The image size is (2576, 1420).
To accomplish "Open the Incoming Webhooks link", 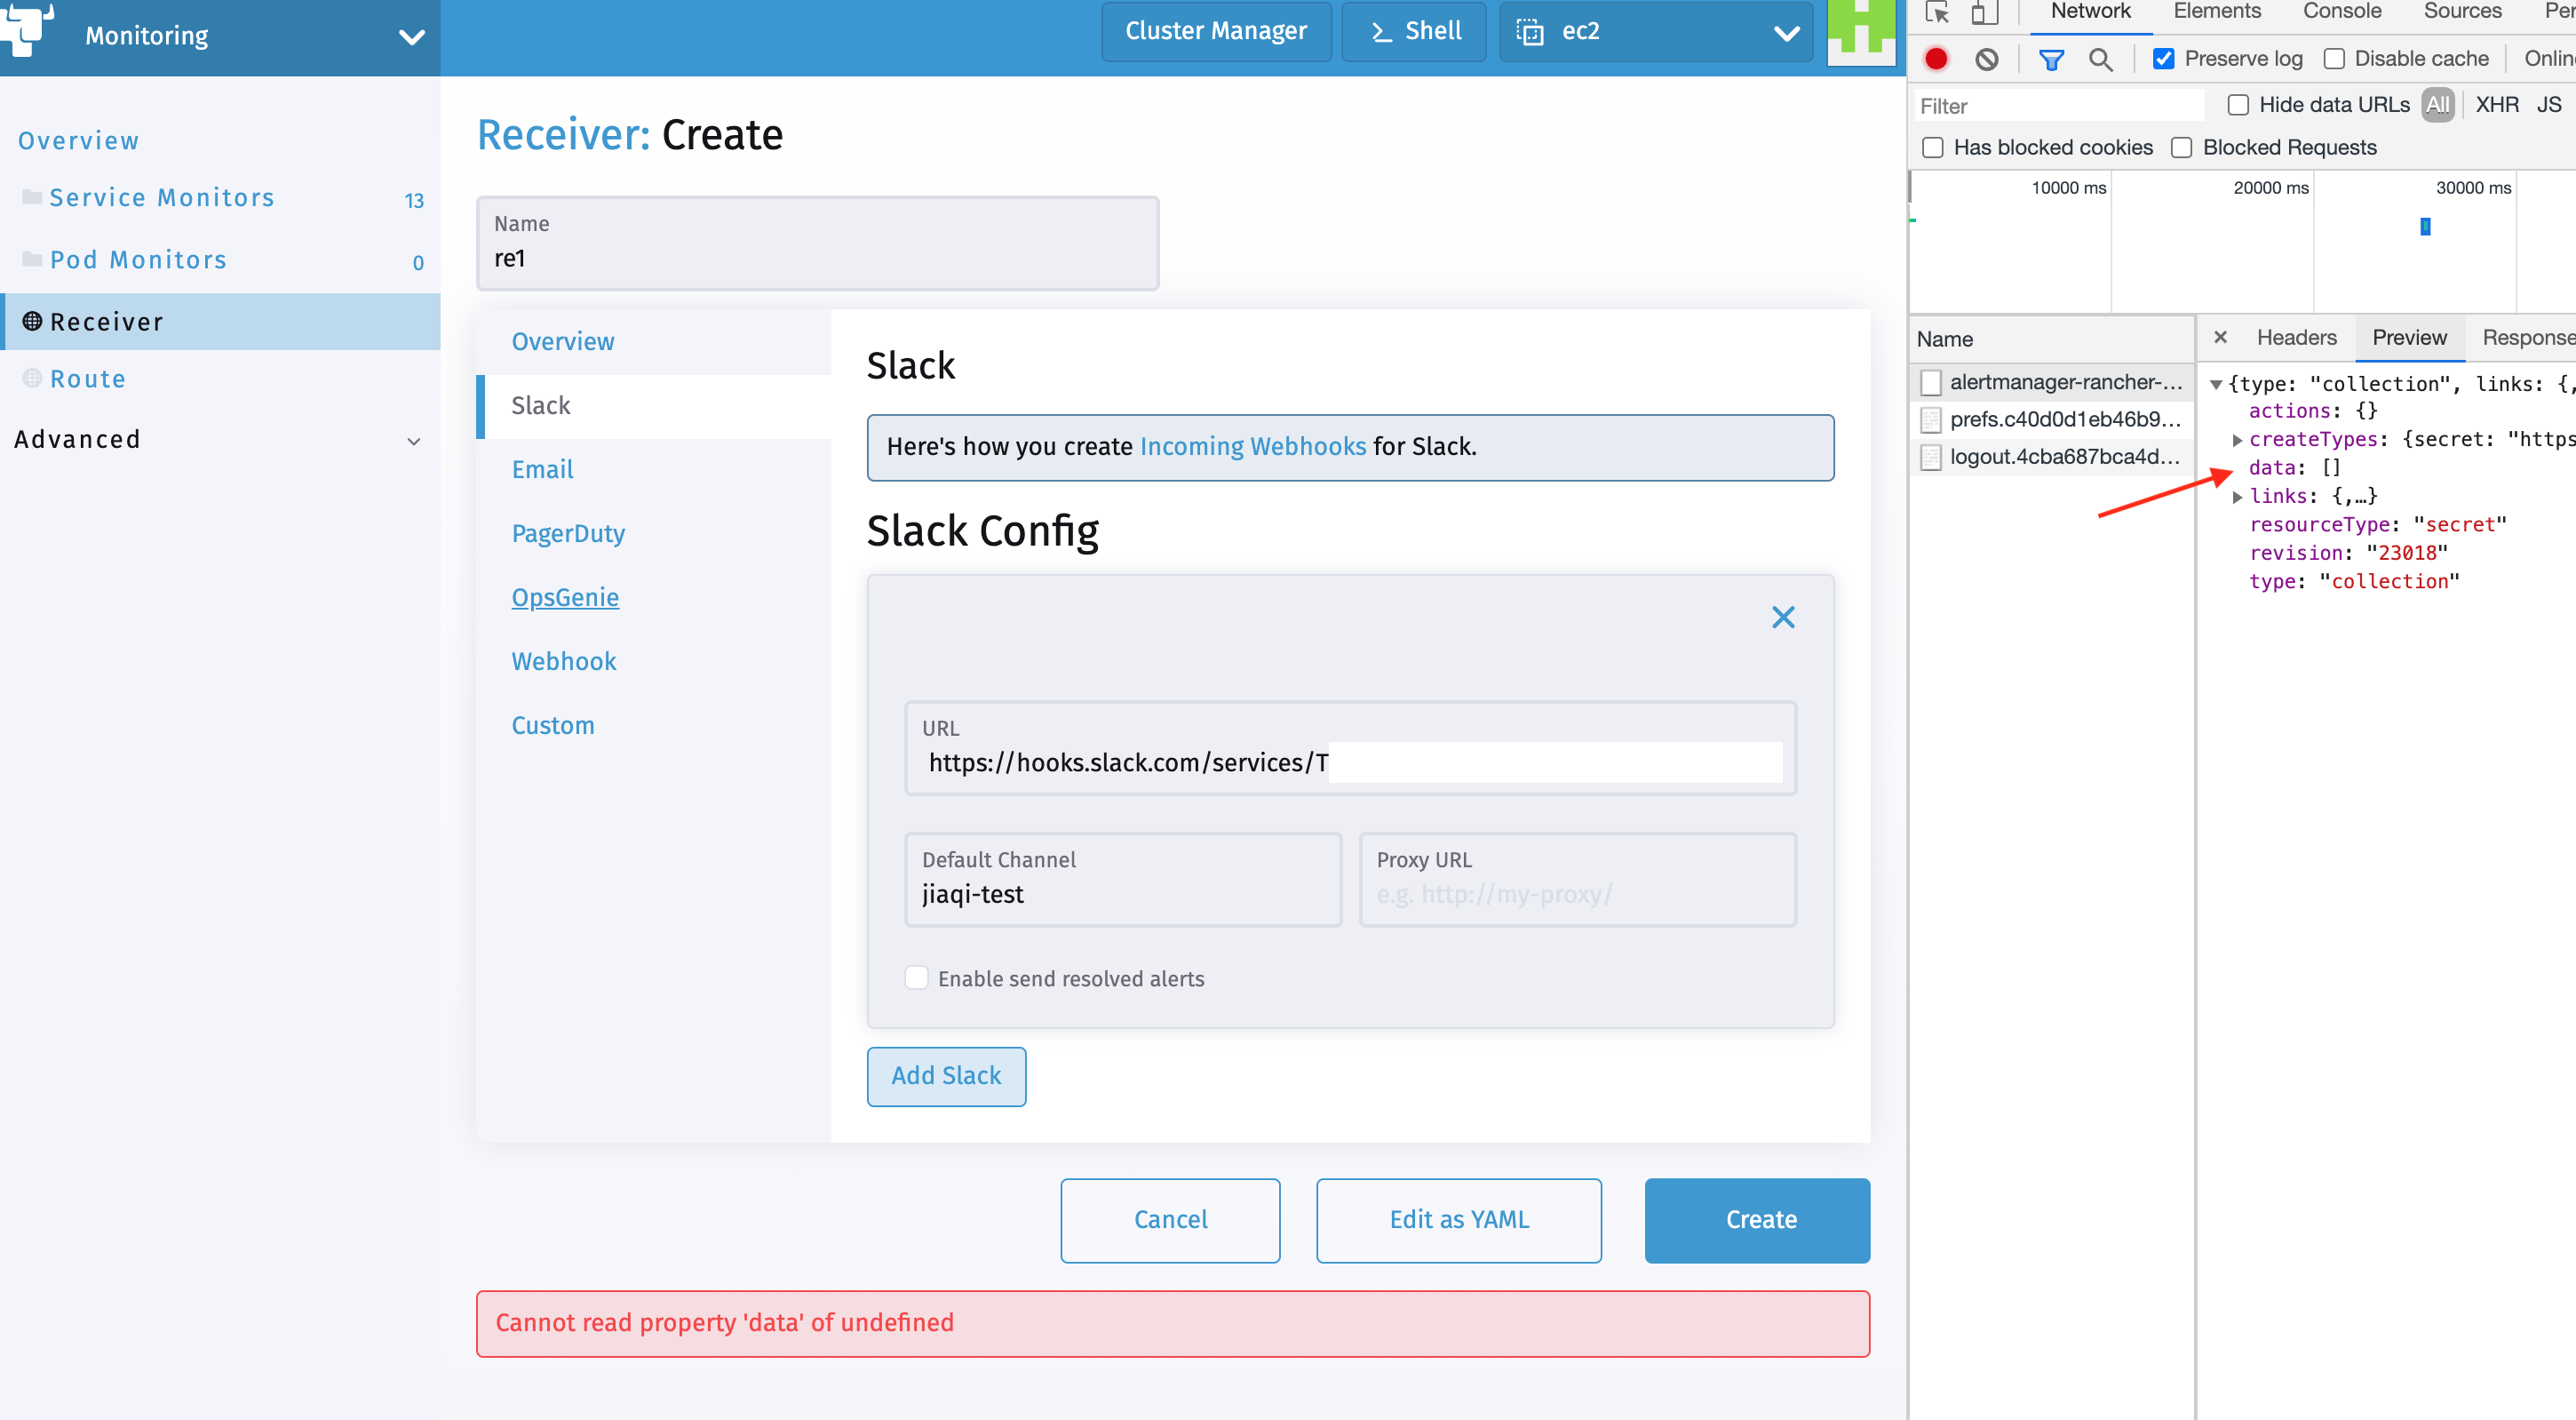I will 1253,446.
